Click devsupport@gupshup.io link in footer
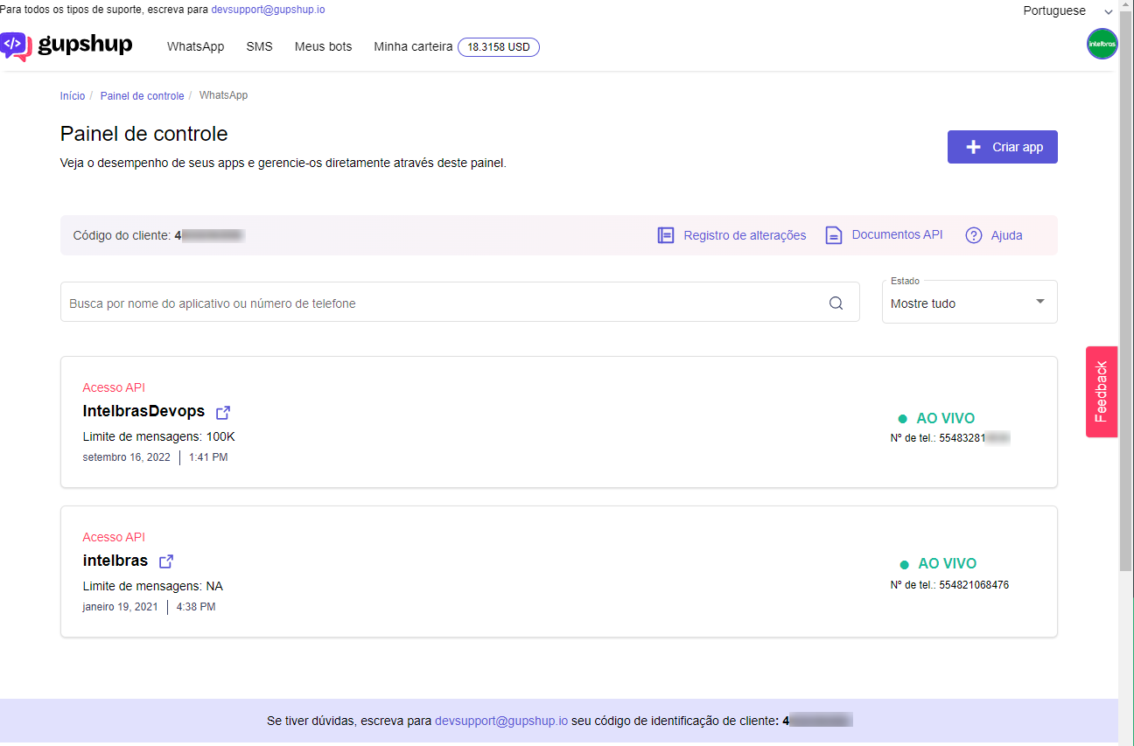 coord(501,721)
